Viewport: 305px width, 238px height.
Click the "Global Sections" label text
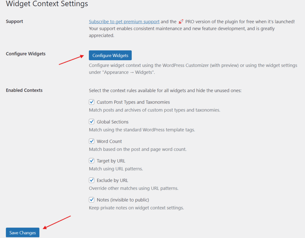coord(113,122)
